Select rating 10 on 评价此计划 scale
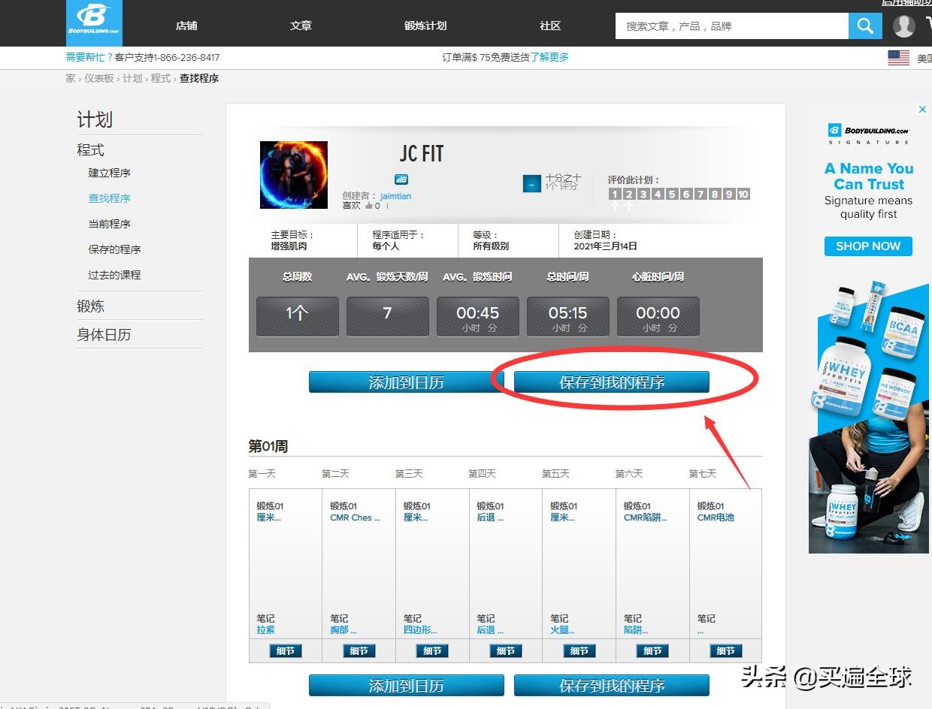 (743, 193)
